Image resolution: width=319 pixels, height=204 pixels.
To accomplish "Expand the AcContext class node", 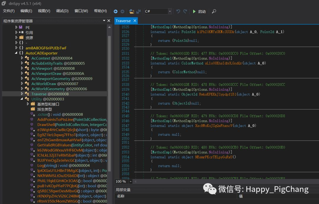I will [x=22, y=58].
